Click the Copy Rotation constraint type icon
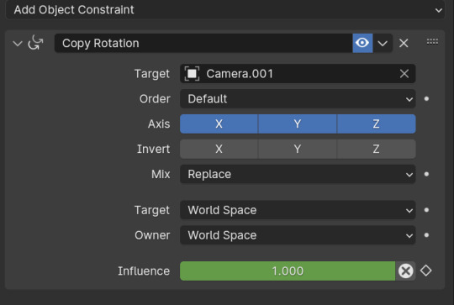Image resolution: width=454 pixels, height=305 pixels. point(35,43)
